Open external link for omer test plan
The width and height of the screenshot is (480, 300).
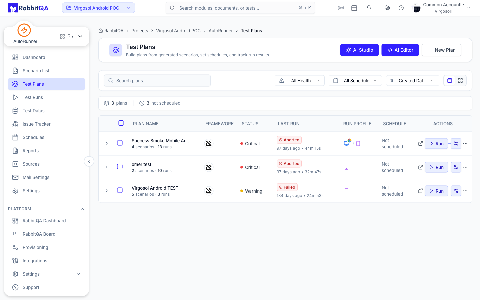tap(420, 167)
